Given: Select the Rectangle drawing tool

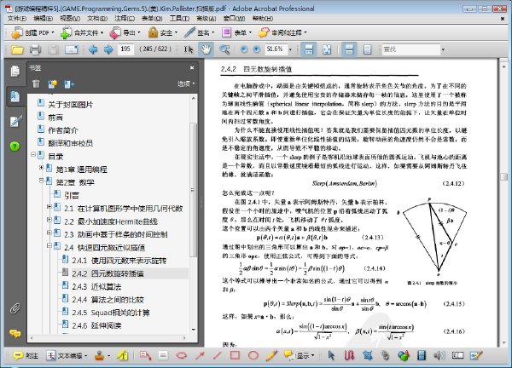Looking at the screenshot, I should 236,355.
